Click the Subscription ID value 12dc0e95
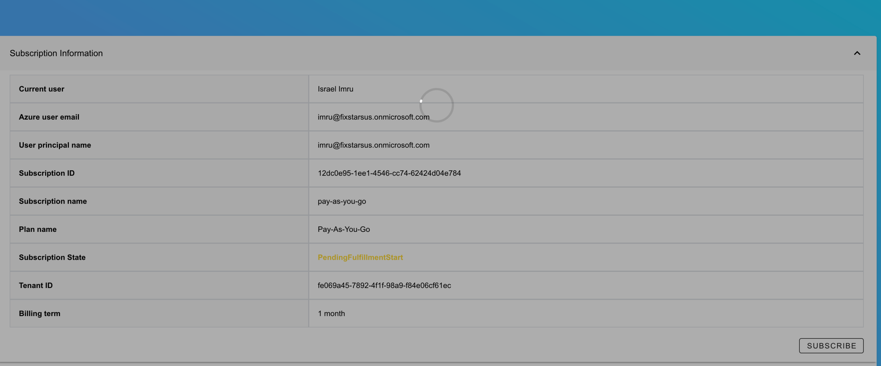 point(389,173)
